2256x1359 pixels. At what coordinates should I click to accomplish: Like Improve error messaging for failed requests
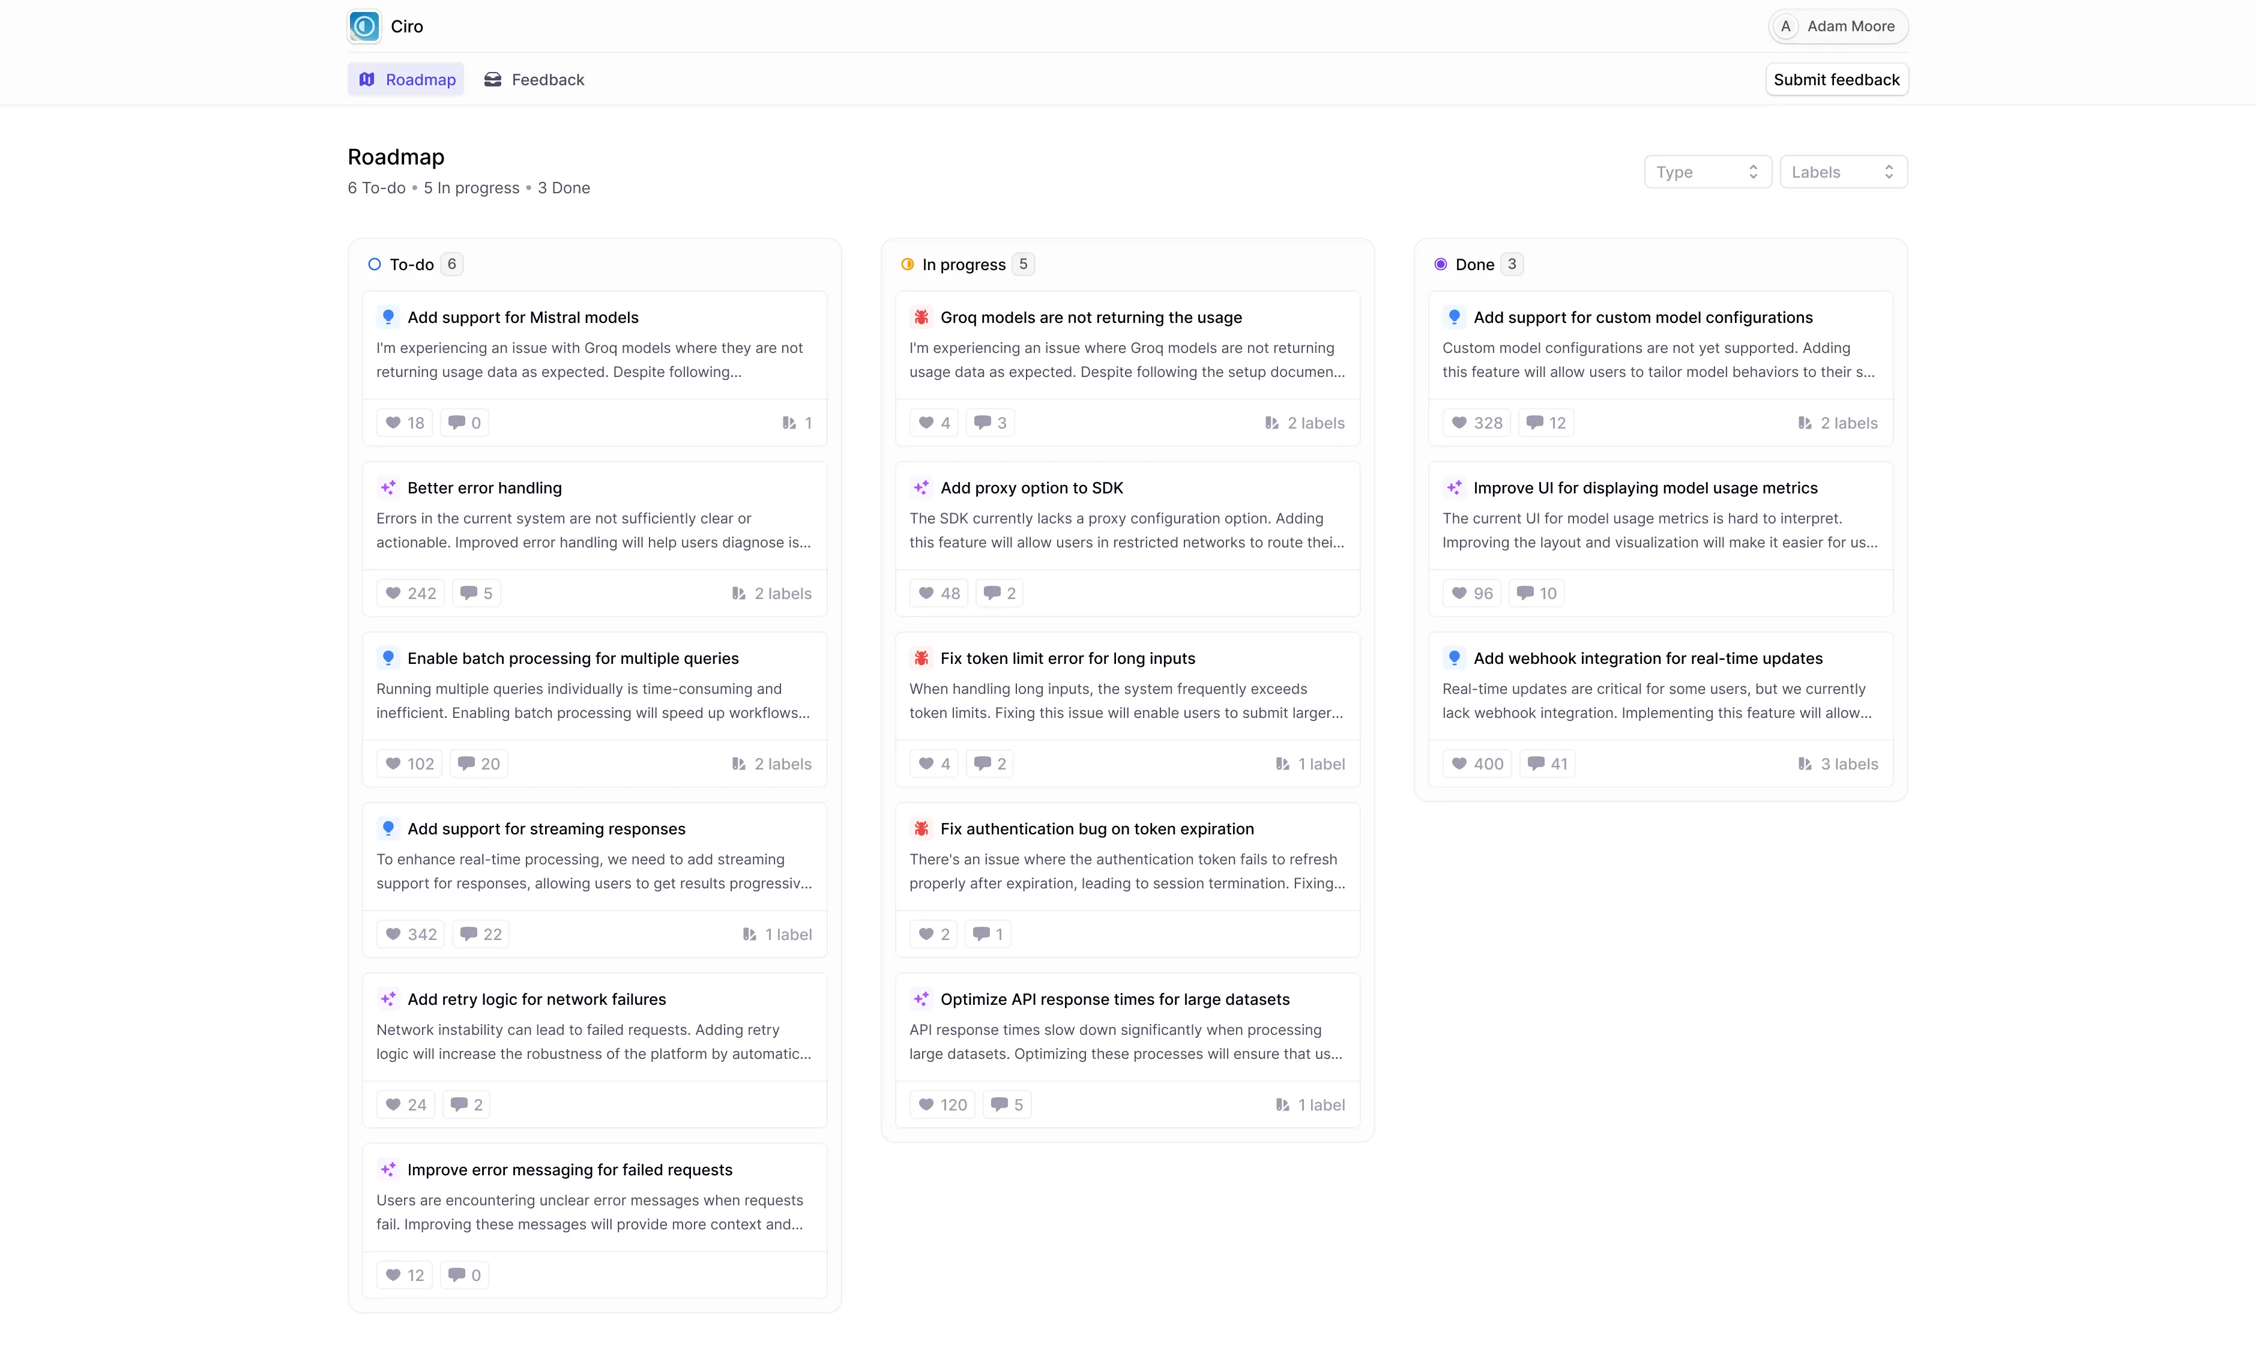tap(405, 1275)
